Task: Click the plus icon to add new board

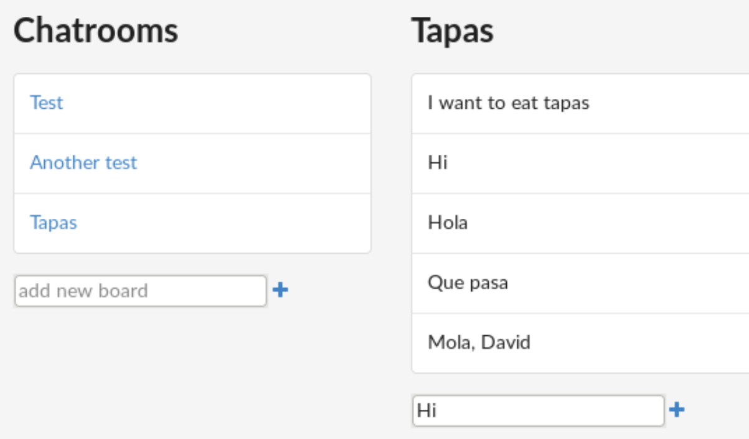Action: click(x=281, y=290)
